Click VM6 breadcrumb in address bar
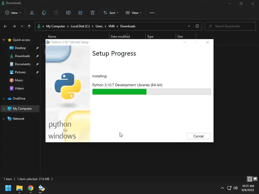Image resolution: width=259 pixels, height=194 pixels. pyautogui.click(x=112, y=26)
